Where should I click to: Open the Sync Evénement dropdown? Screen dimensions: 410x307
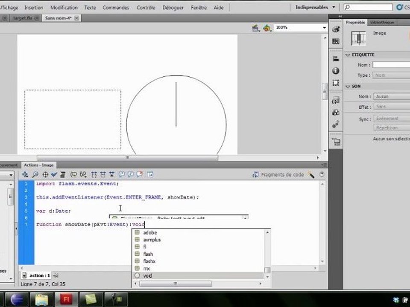tap(392, 119)
